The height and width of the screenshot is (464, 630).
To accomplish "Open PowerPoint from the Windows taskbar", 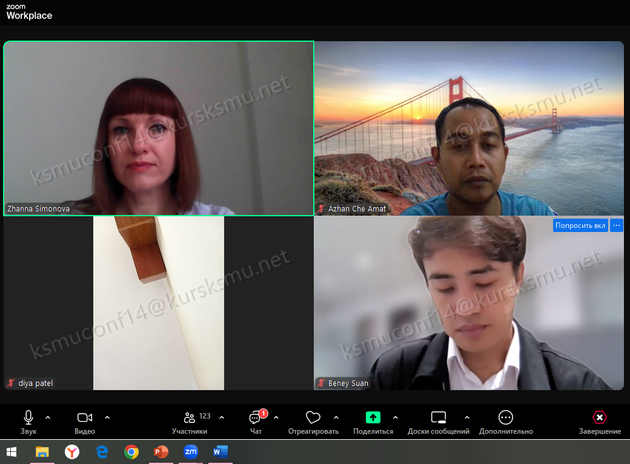I will coord(161,452).
